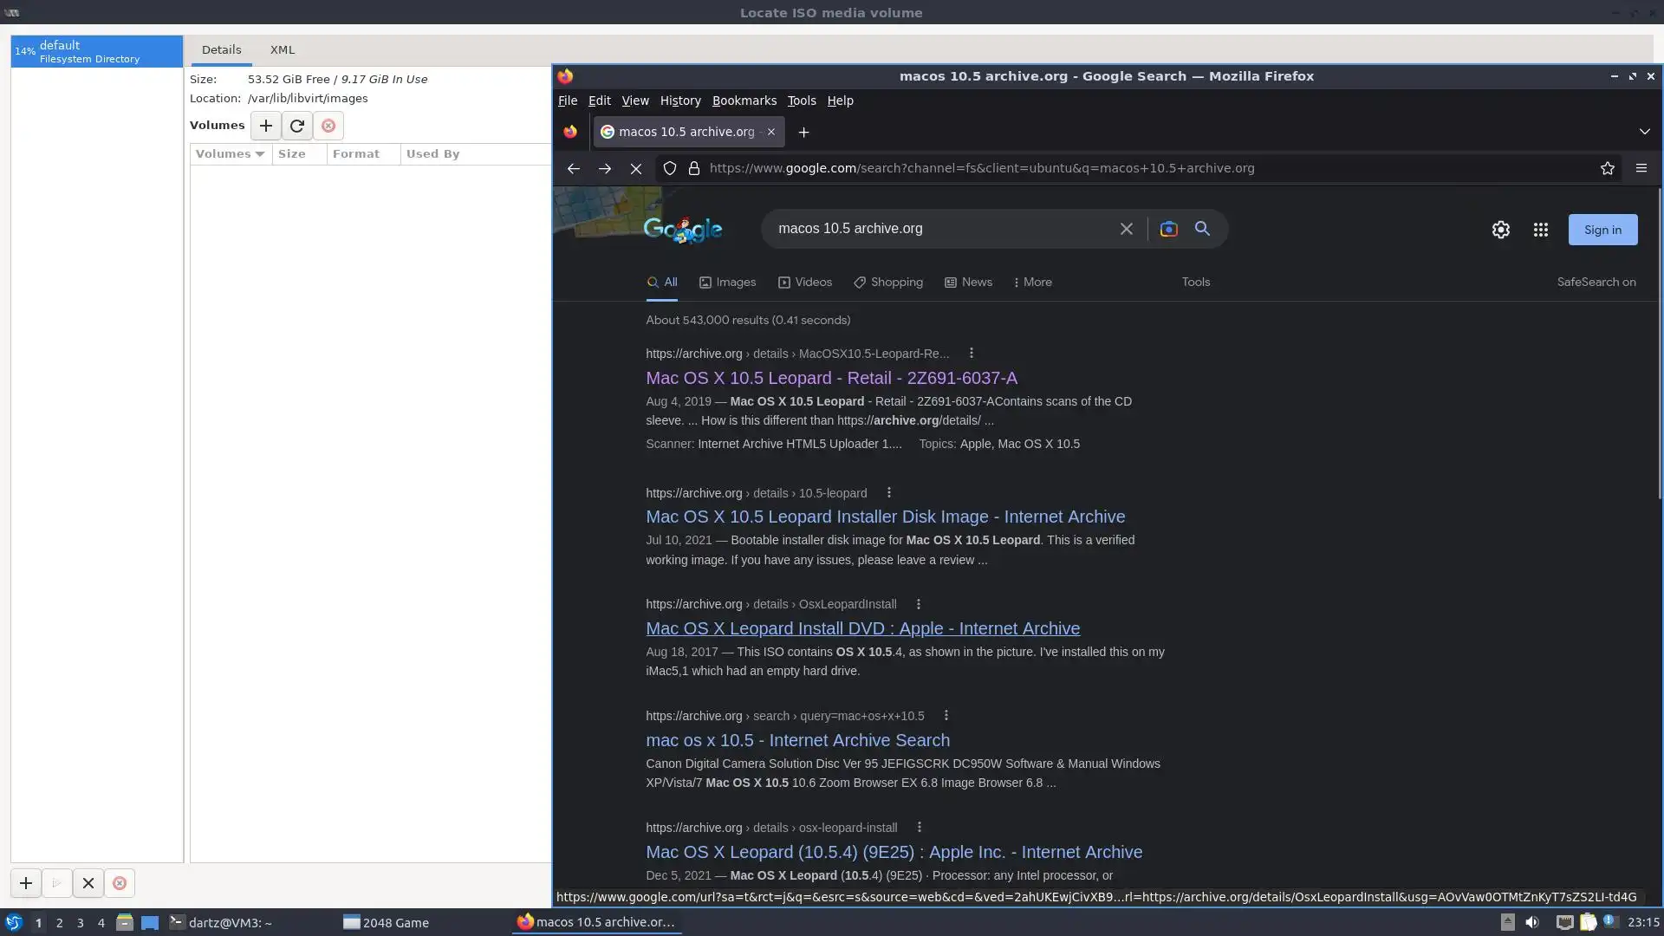This screenshot has height=936, width=1664.
Task: Open Firefox hamburger application menu
Action: click(1641, 168)
